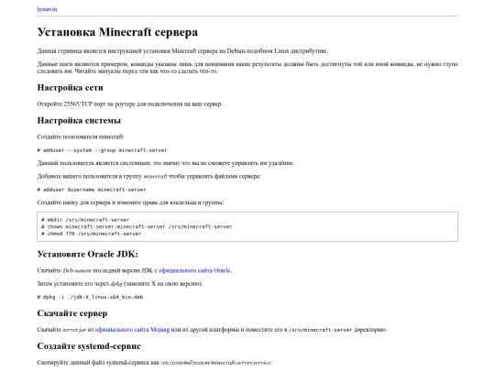Image resolution: width=495 pixels, height=371 pixels.
Task: Open the lessavin link at the top
Action: click(47, 9)
